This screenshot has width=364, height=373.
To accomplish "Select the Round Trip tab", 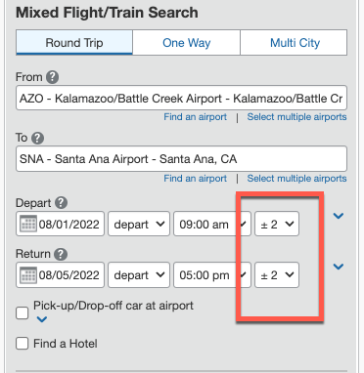I will click(74, 43).
